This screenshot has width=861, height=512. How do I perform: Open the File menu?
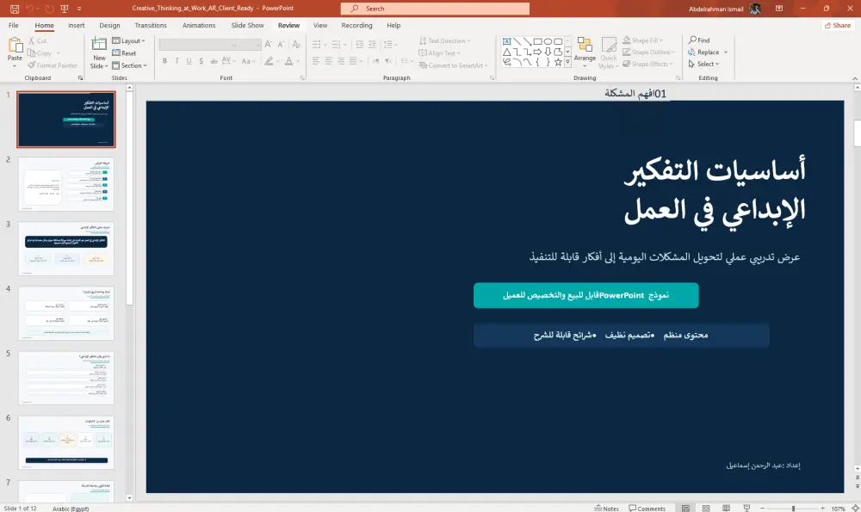tap(13, 25)
